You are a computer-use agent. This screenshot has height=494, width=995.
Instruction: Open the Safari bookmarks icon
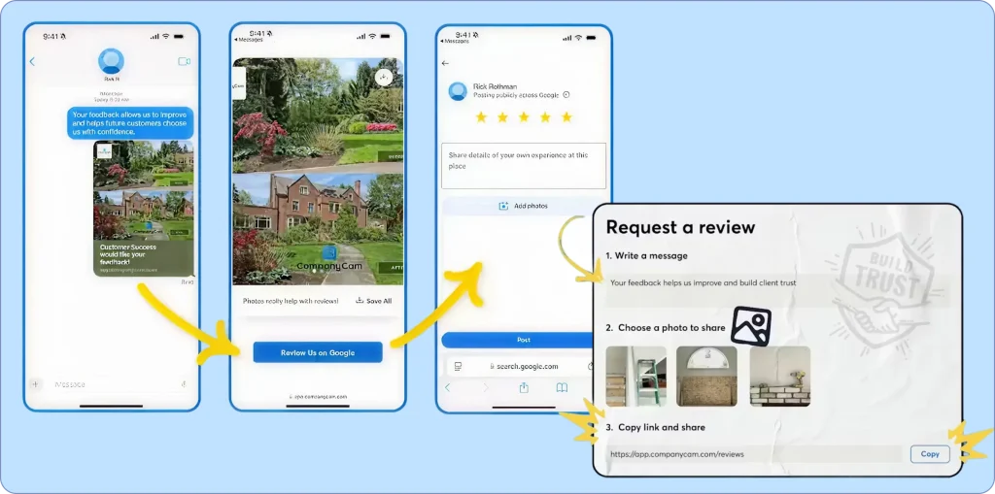pos(562,387)
